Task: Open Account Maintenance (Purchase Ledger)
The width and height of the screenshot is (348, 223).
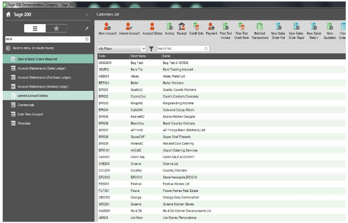Action: pos(48,77)
